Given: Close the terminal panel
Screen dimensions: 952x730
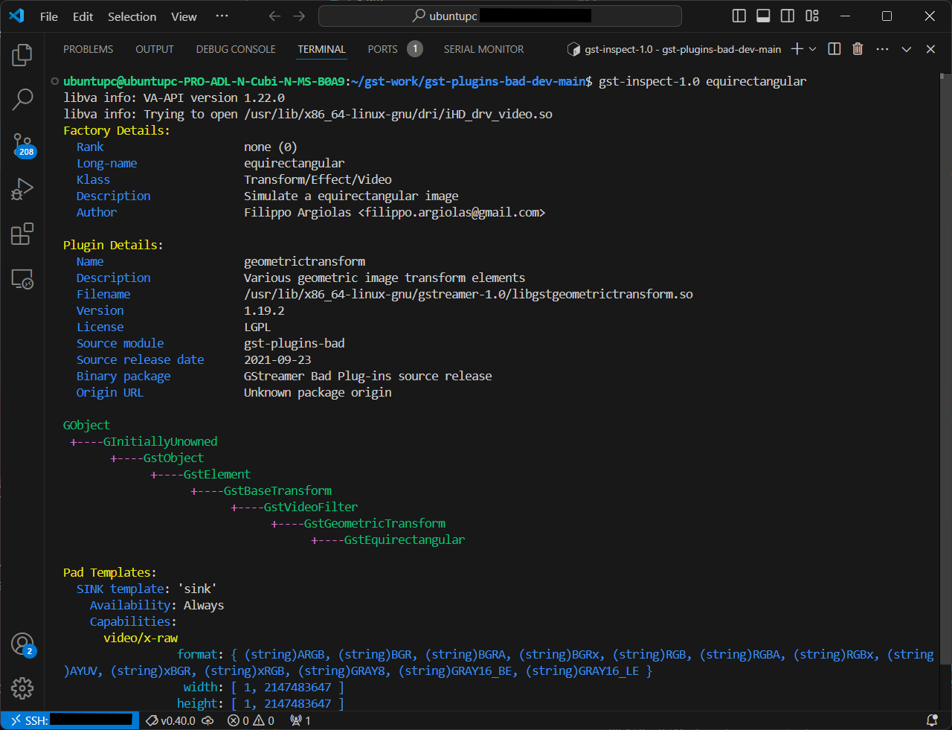Looking at the screenshot, I should [930, 48].
